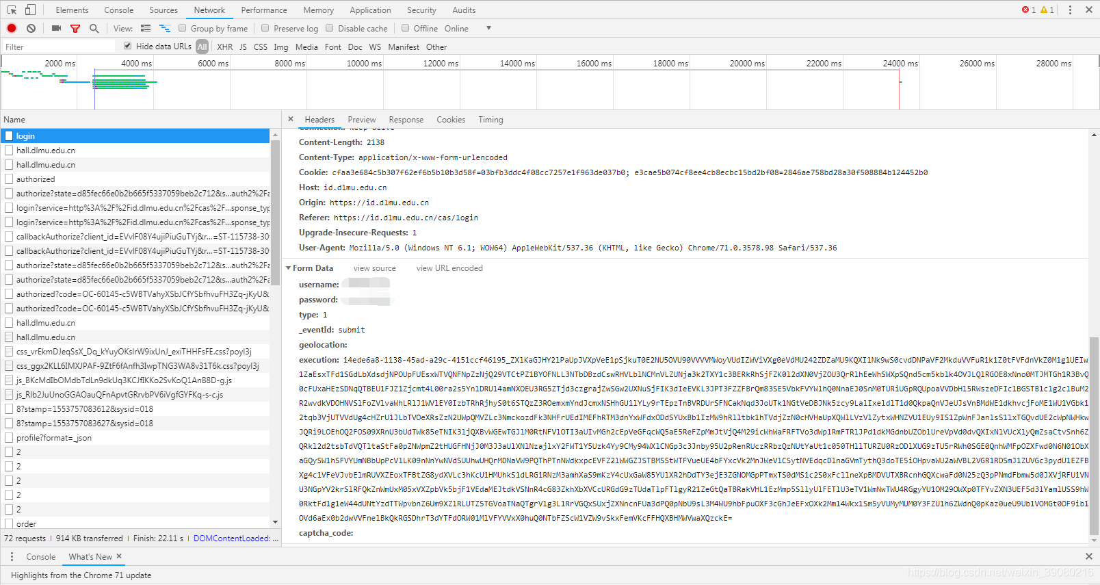
Task: Show the Cookies tab of request
Action: [x=451, y=119]
